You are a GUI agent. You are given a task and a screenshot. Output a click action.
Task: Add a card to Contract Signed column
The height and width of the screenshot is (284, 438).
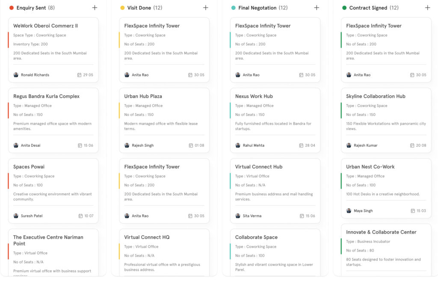(x=427, y=8)
